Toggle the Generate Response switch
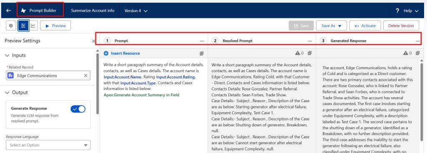Viewport: 427px width, 153px height. click(78, 109)
